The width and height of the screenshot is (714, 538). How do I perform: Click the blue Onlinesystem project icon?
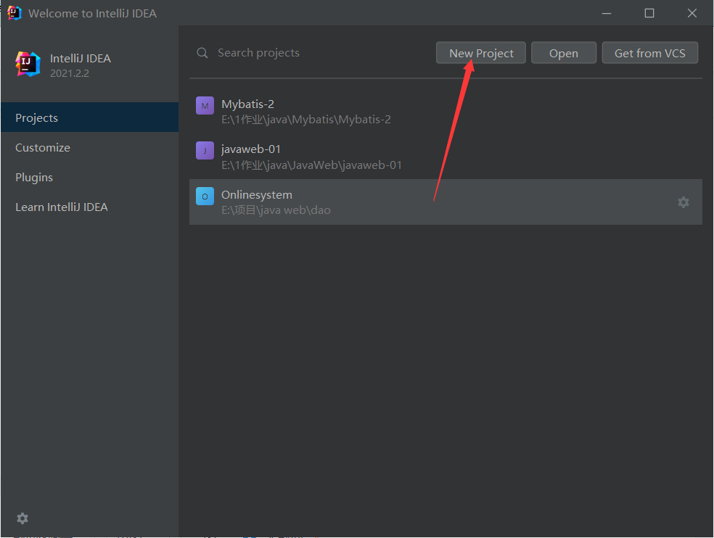point(205,196)
